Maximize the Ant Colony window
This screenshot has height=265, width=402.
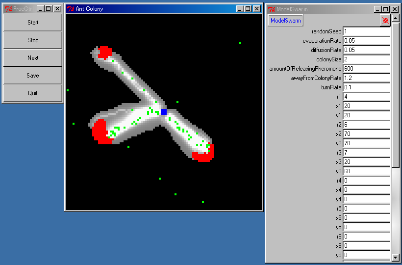(248, 9)
